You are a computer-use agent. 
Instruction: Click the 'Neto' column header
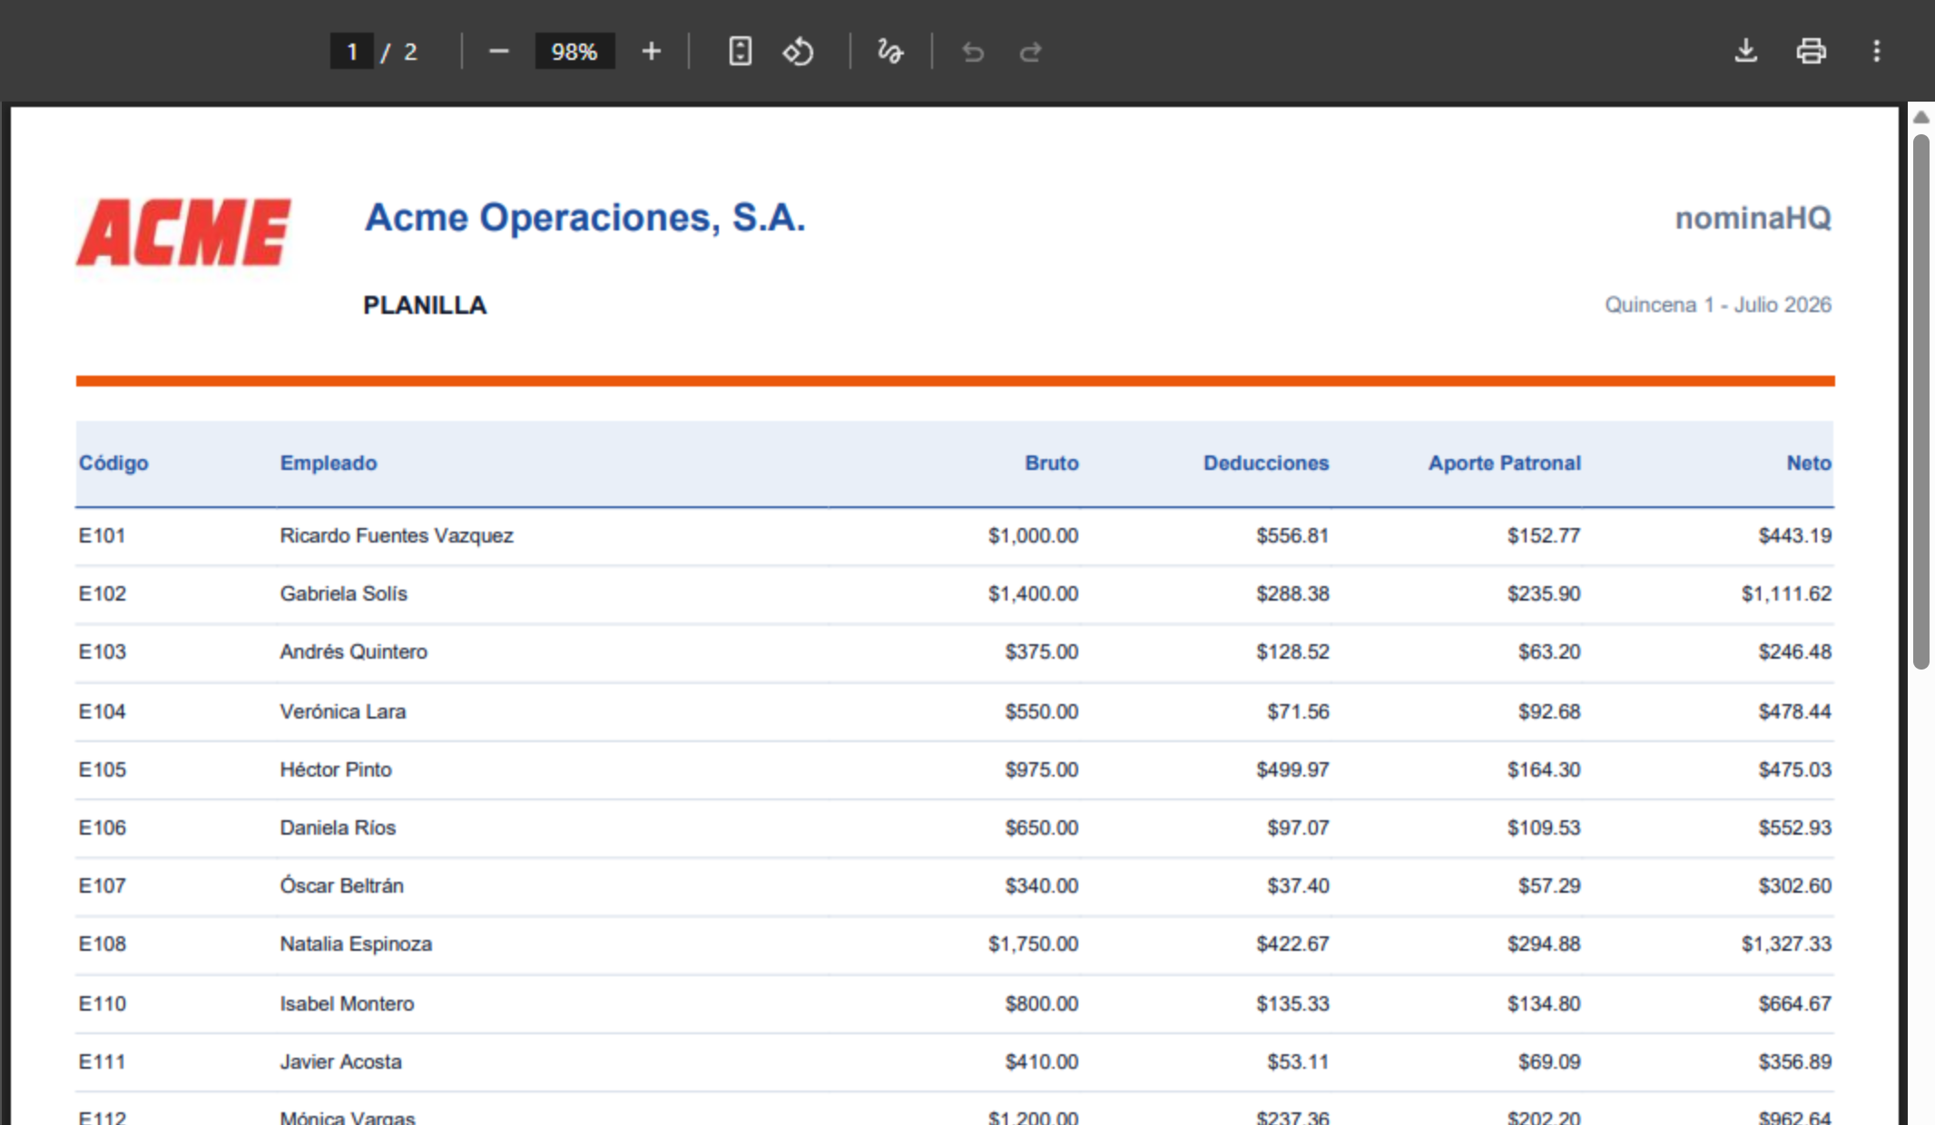1809,463
